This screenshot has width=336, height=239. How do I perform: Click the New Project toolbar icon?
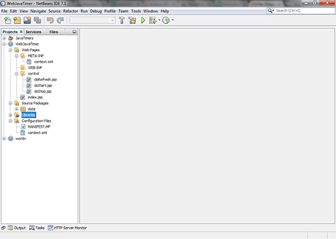17,20
